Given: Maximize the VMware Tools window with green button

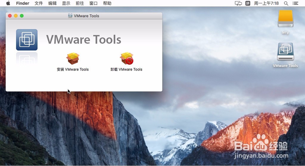Looking at the screenshot, I should (22, 16).
